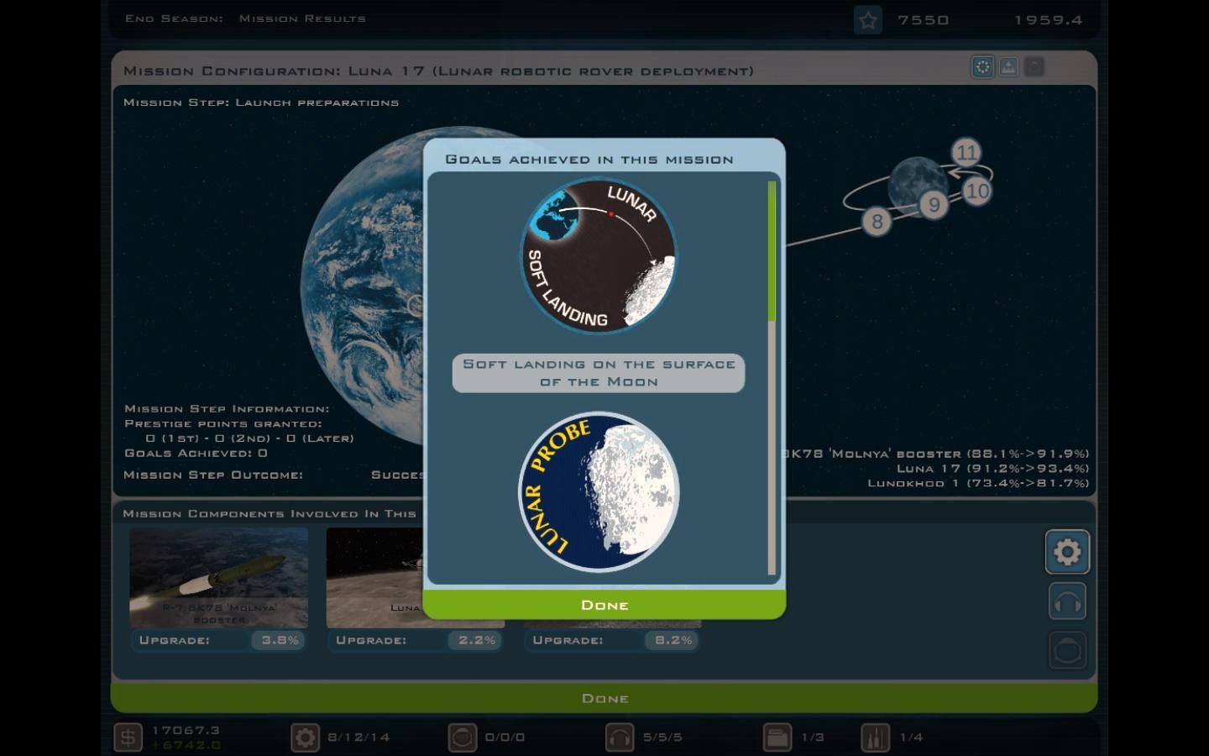The image size is (1209, 756).
Task: Click the rockets icon in bottom status bar
Action: click(875, 738)
